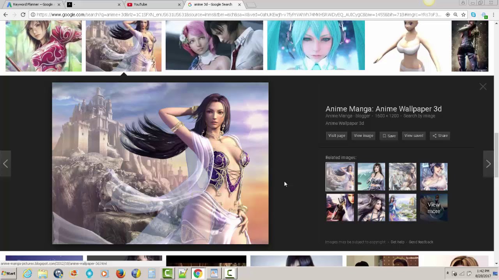Open first related image thumbnail with castle
This screenshot has height=280, width=499.
[340, 177]
